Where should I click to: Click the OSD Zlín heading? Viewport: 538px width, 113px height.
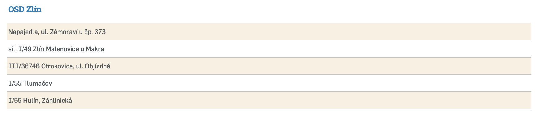[25, 9]
